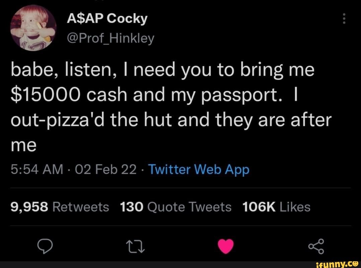Click the Twitter Web App source link
Viewport: 361px width, 268px height.
point(199,170)
